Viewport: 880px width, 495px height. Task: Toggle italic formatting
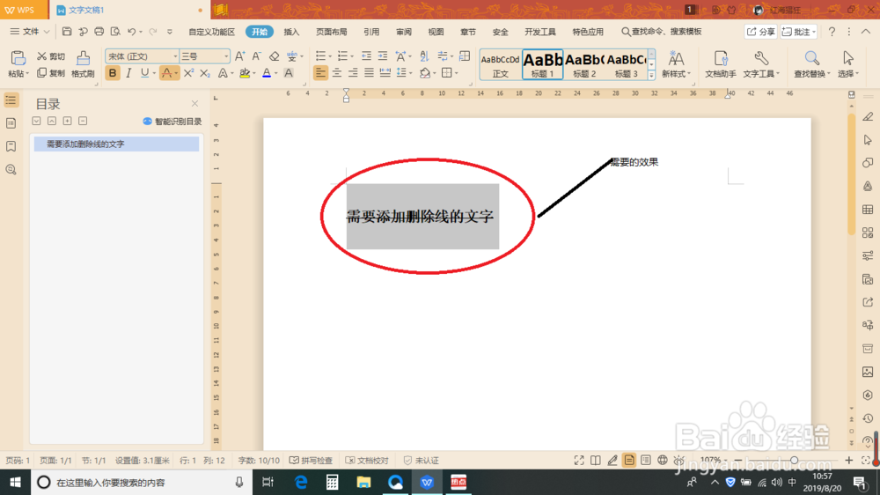pyautogui.click(x=128, y=73)
